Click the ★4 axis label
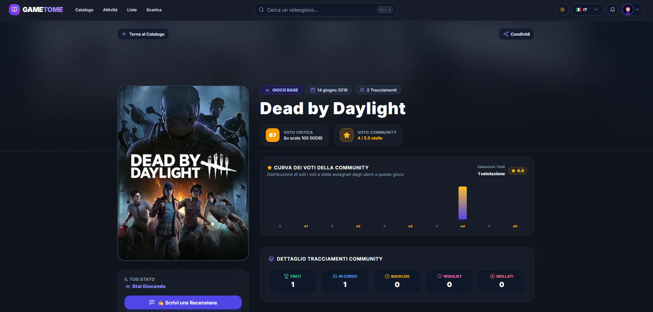This screenshot has width=653, height=312. [x=463, y=226]
